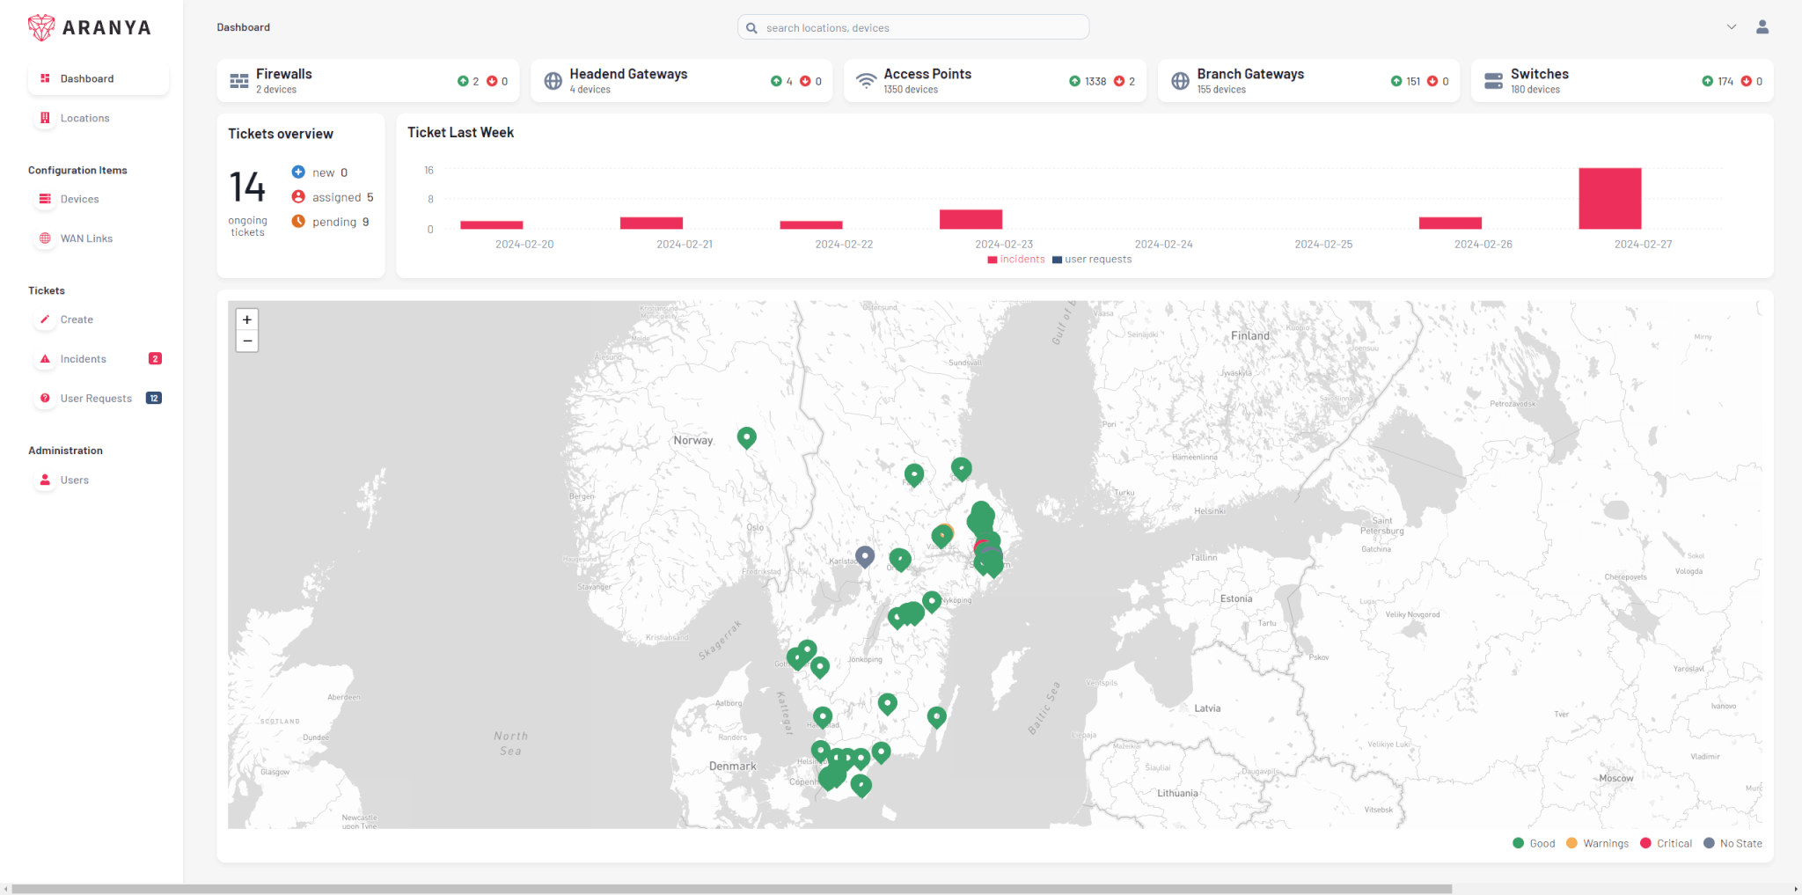The height and width of the screenshot is (895, 1802).
Task: Open the user profile icon
Action: click(x=1762, y=27)
